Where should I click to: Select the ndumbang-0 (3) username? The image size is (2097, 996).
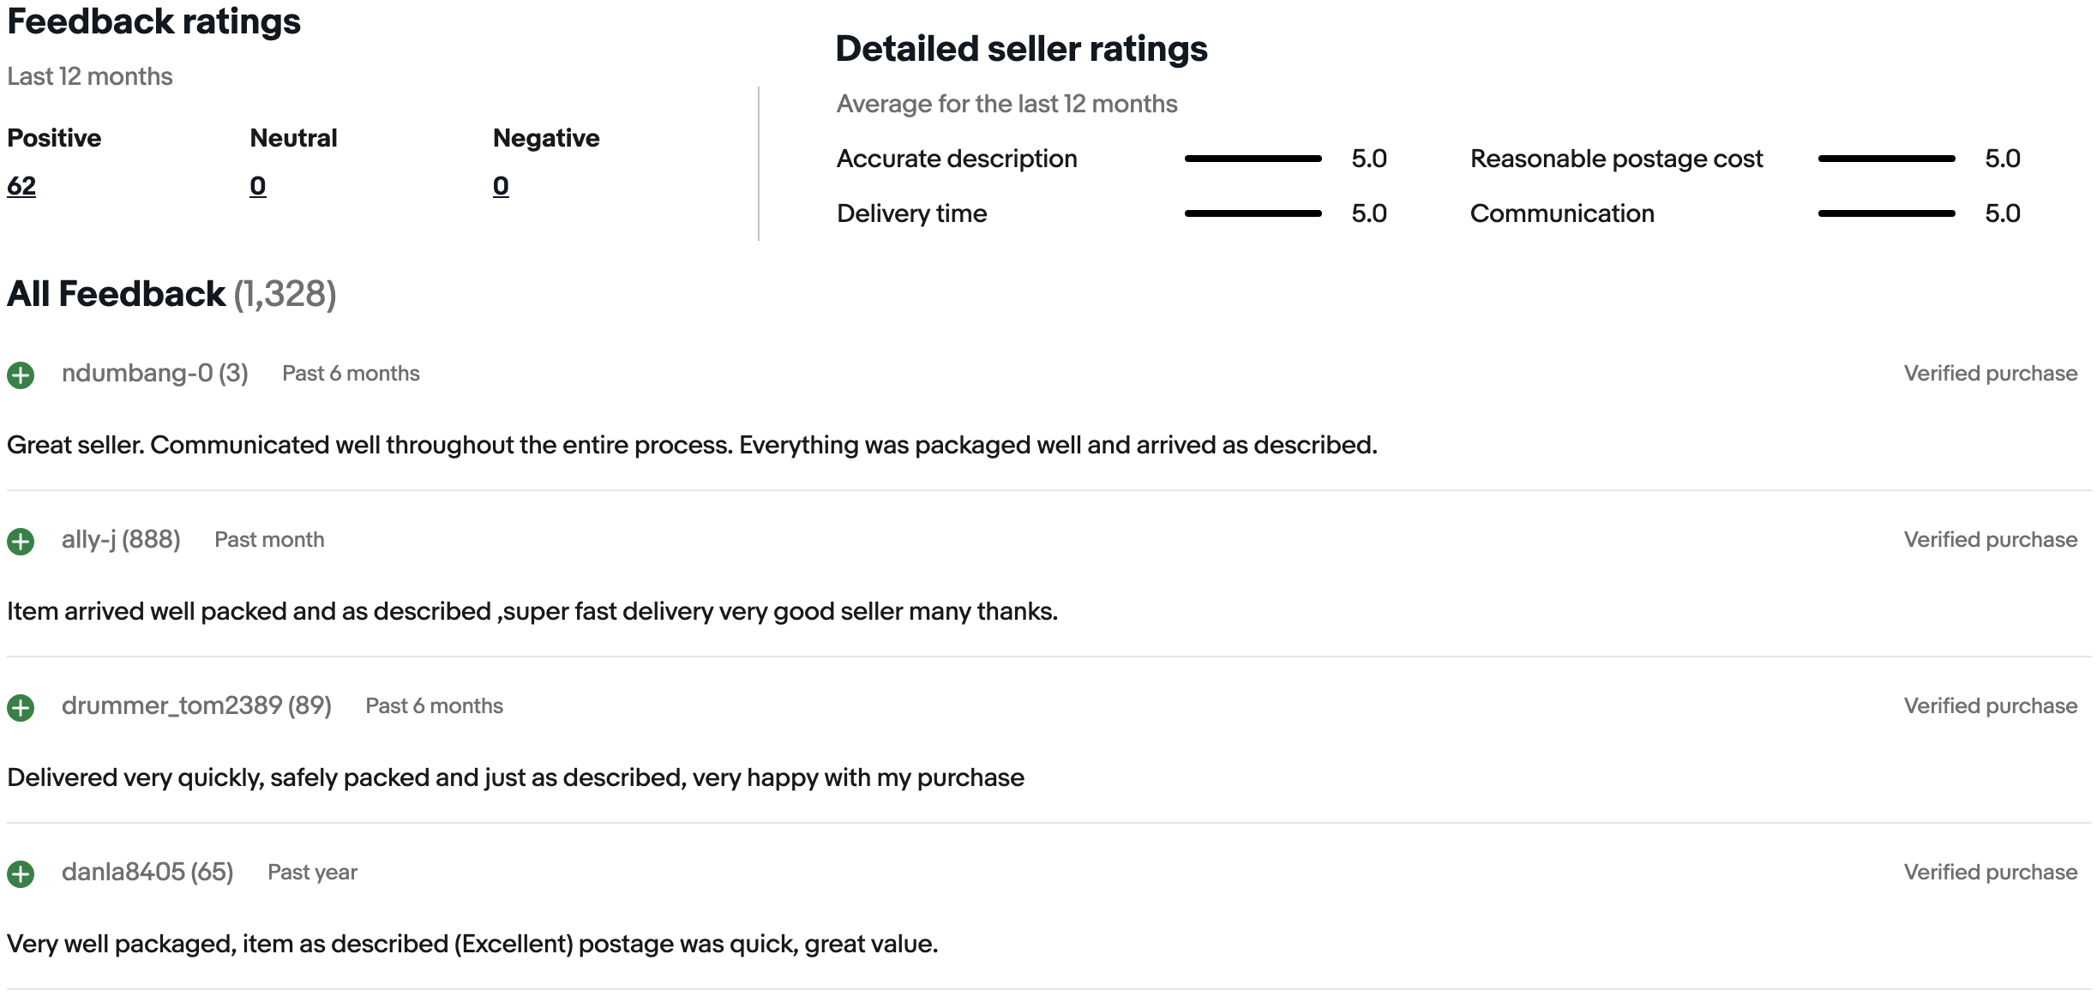155,373
